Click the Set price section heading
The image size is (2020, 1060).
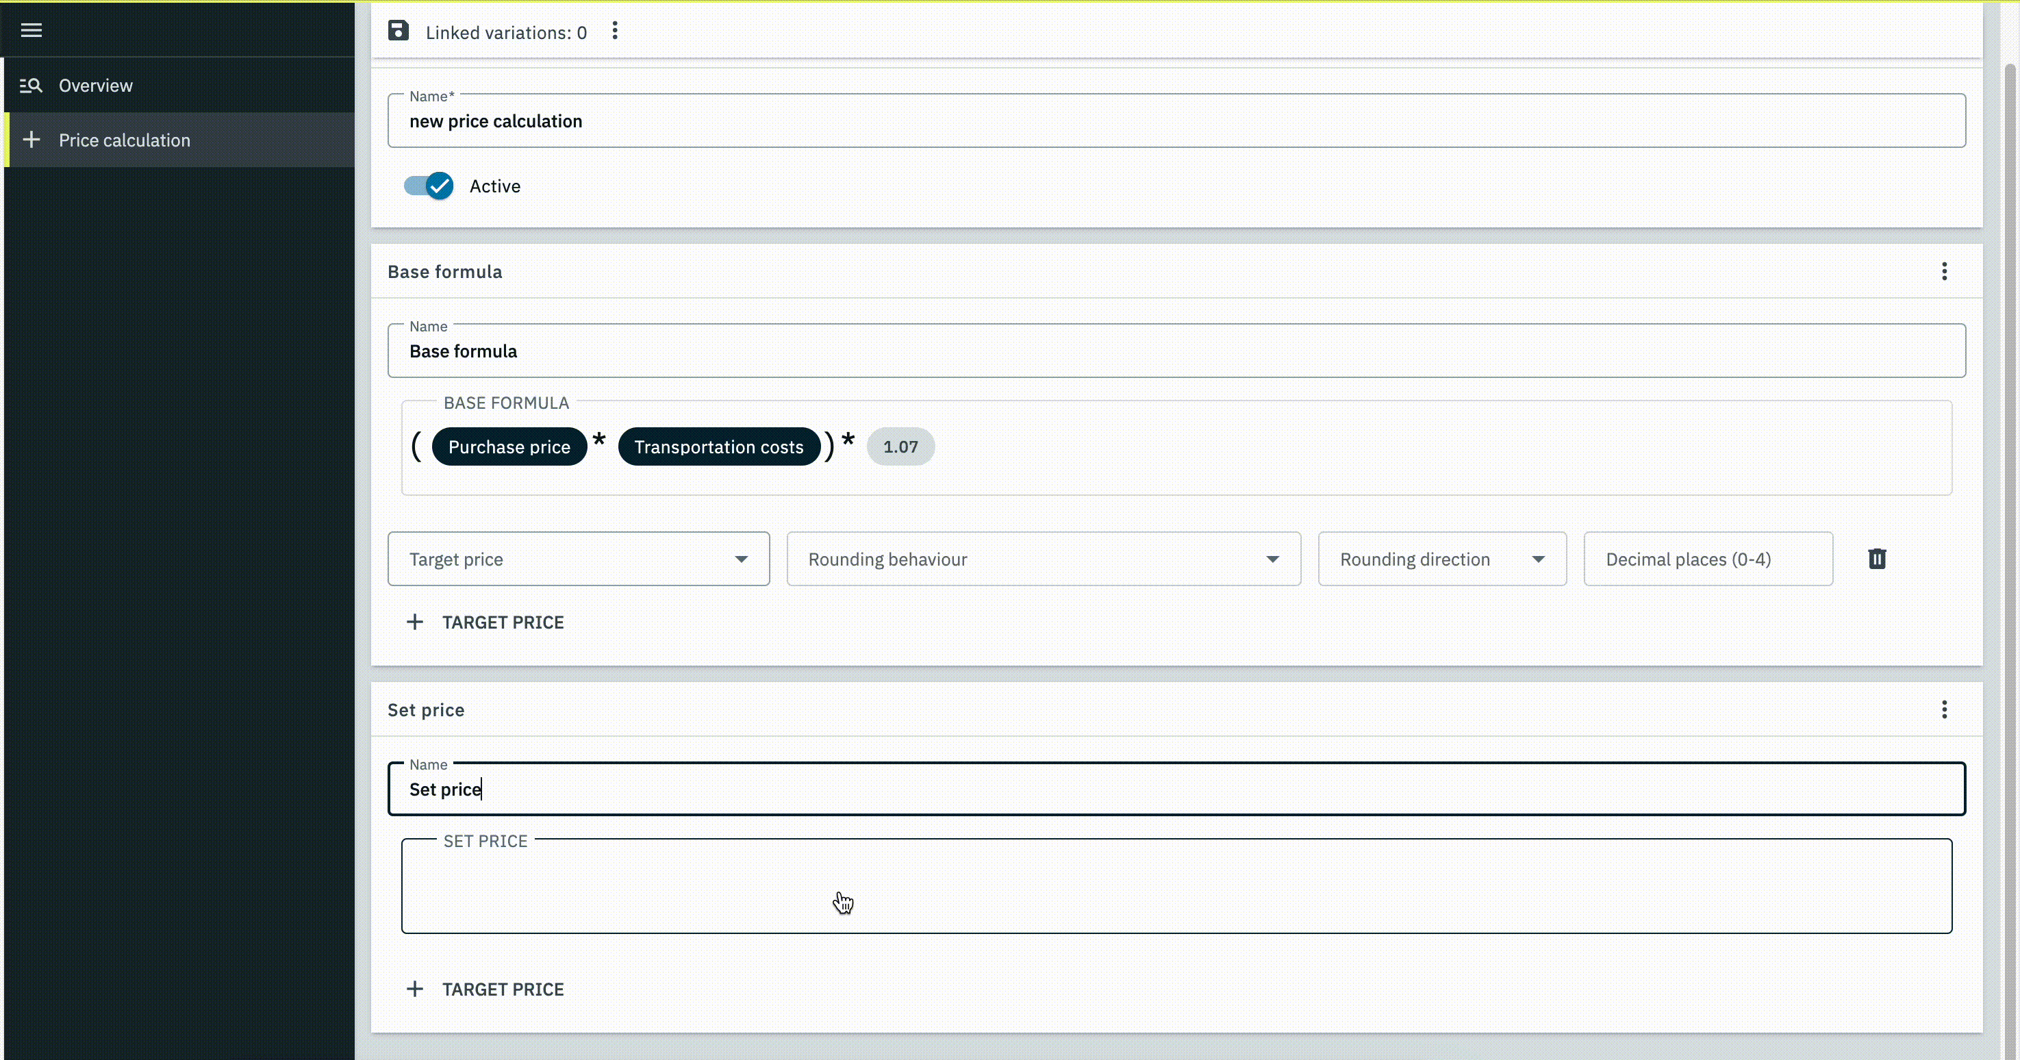426,709
